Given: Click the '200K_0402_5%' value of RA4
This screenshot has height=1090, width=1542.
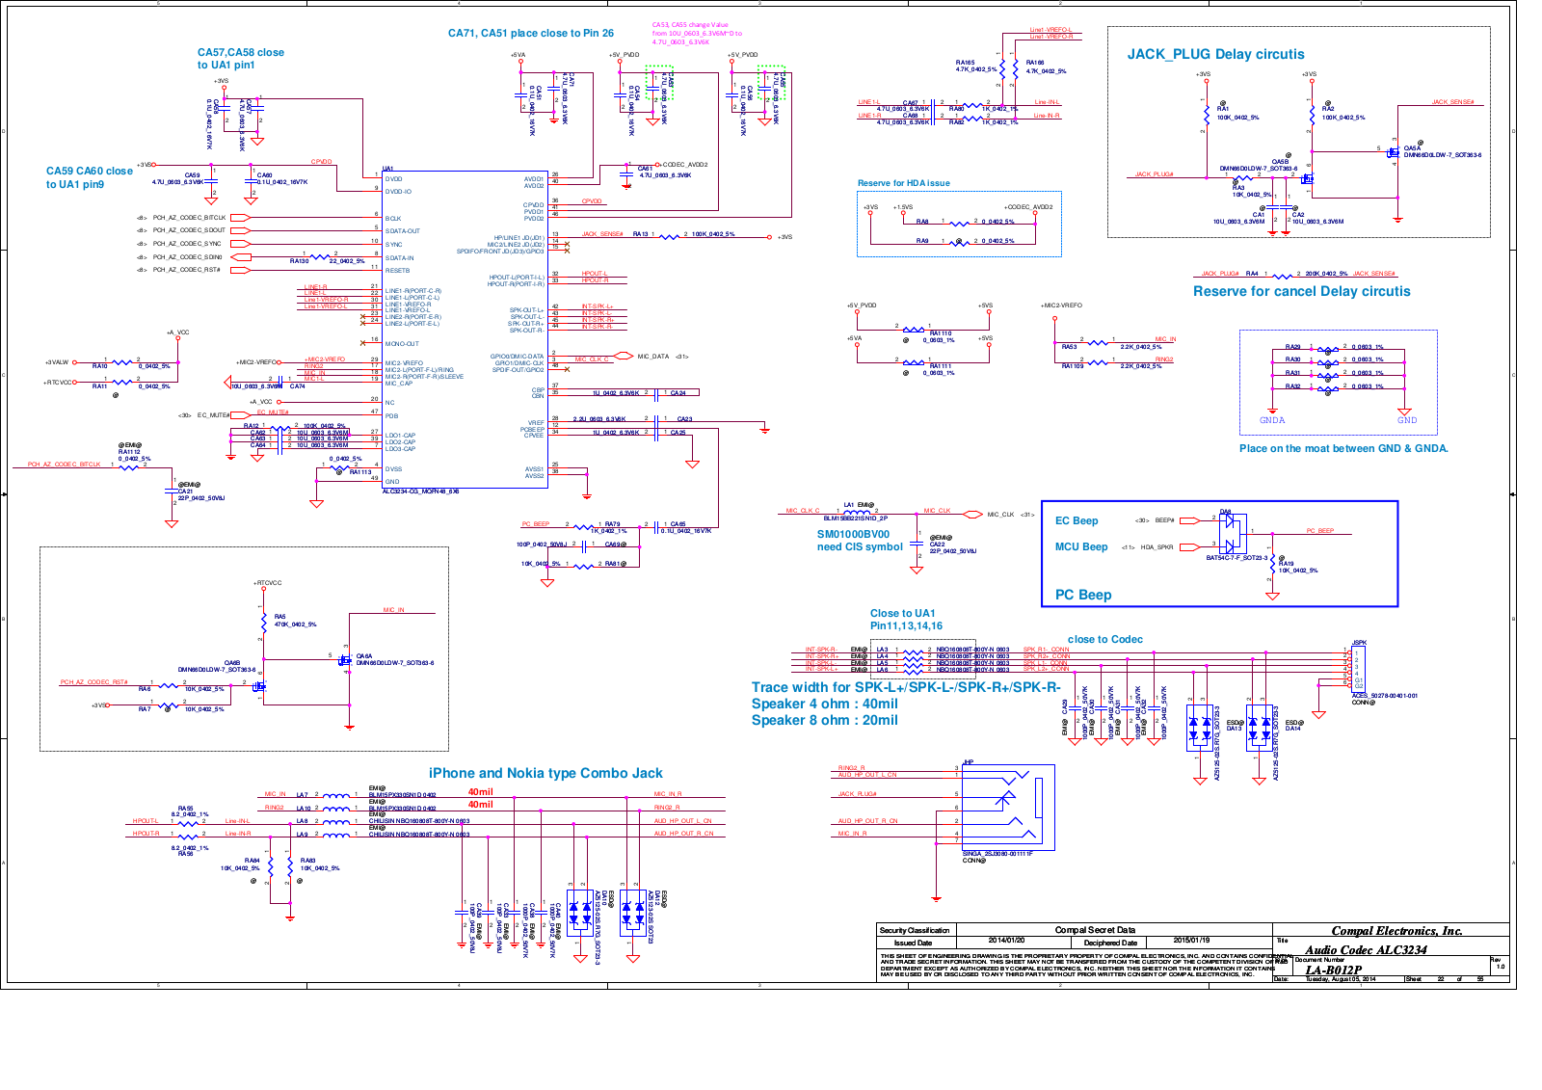Looking at the screenshot, I should pyautogui.click(x=1327, y=274).
